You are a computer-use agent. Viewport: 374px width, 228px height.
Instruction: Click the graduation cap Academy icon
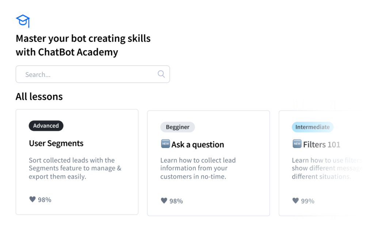point(23,21)
